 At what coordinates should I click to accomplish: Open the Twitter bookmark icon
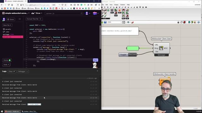point(48,8)
